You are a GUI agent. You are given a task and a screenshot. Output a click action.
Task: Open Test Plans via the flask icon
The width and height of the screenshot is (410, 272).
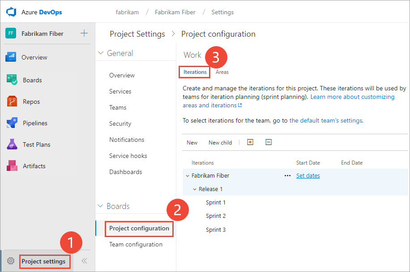12,144
